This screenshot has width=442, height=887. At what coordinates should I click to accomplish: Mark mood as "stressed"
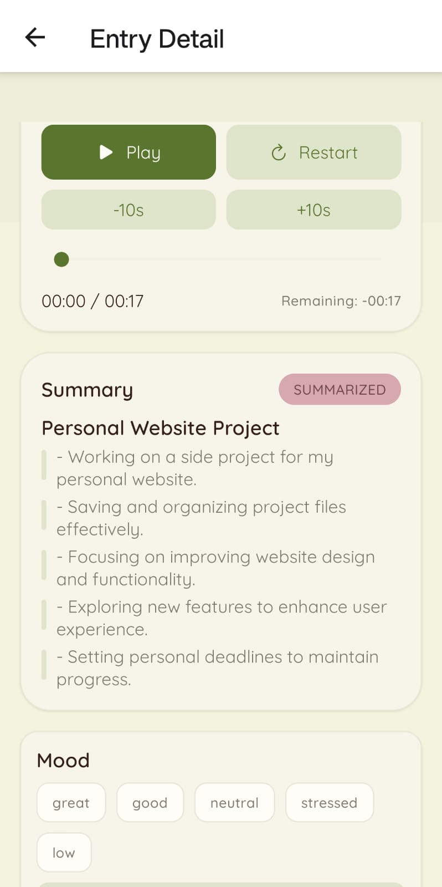(x=329, y=803)
